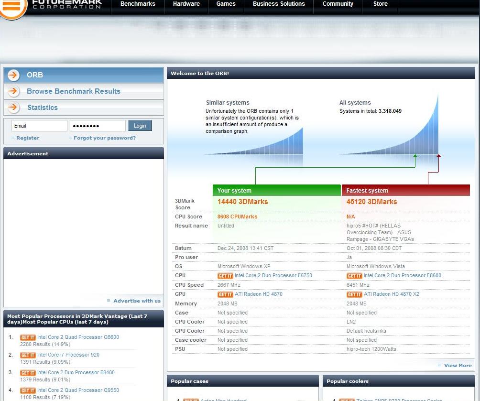Viewport: 480px width, 401px height.
Task: Click Forgot your password link
Action: (104, 138)
